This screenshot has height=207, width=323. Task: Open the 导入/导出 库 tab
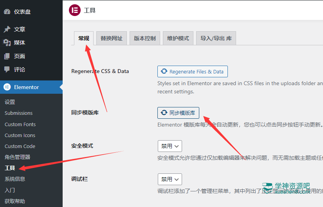pyautogui.click(x=216, y=38)
